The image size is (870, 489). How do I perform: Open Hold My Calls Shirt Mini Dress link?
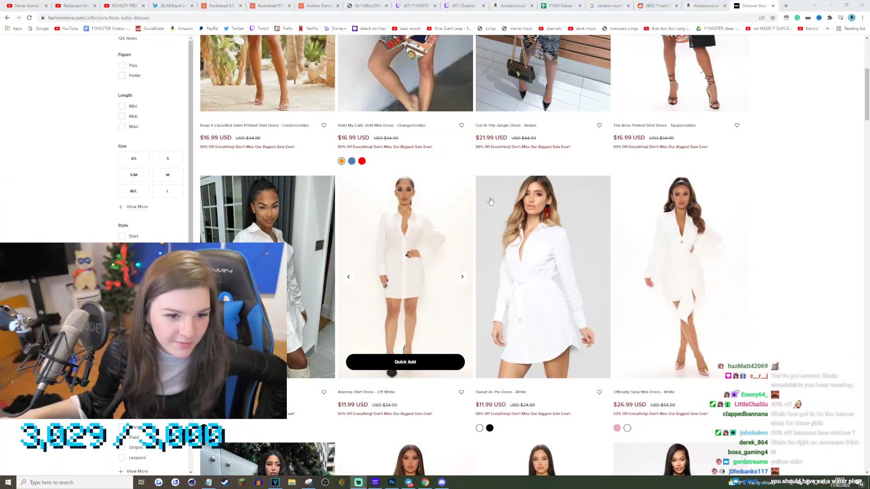pos(382,125)
